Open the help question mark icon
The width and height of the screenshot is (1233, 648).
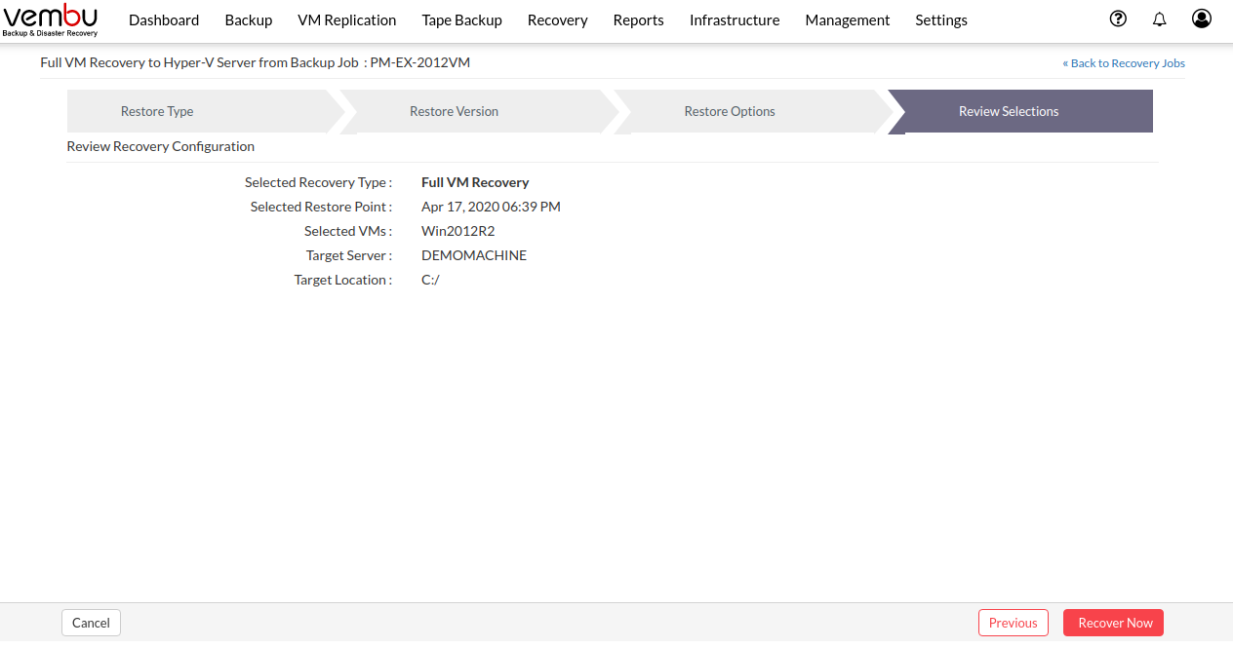pos(1119,19)
